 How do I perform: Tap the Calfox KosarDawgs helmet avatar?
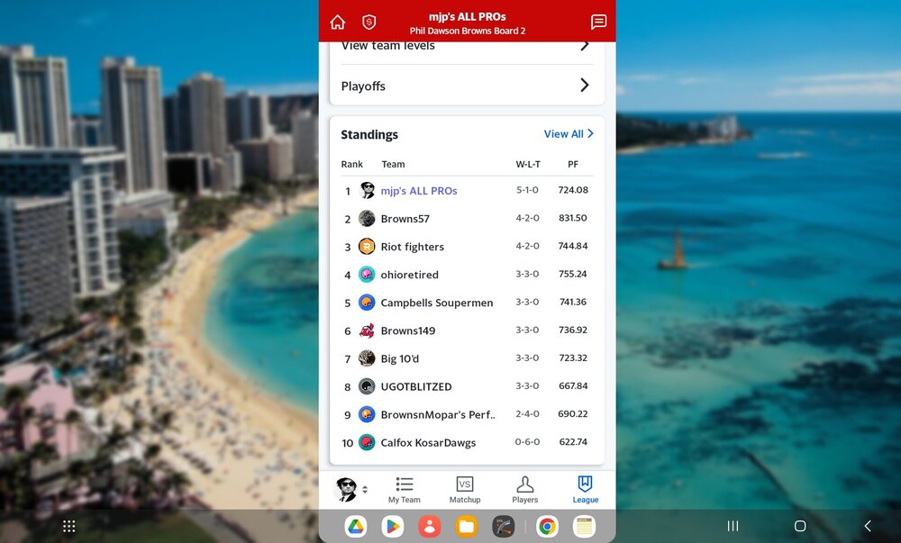click(367, 442)
